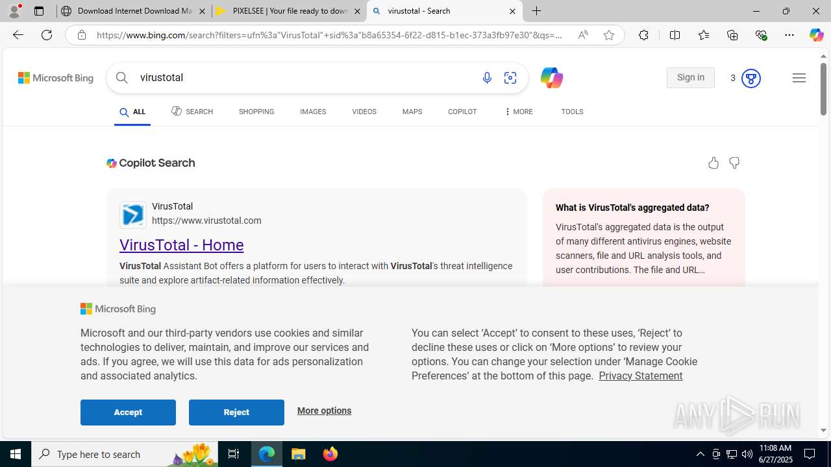Open the TOOLS filter option
Image resolution: width=831 pixels, height=467 pixels.
(x=572, y=112)
